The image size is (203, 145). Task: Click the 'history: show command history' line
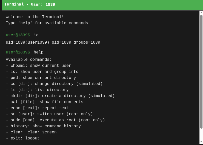[x=43, y=126]
